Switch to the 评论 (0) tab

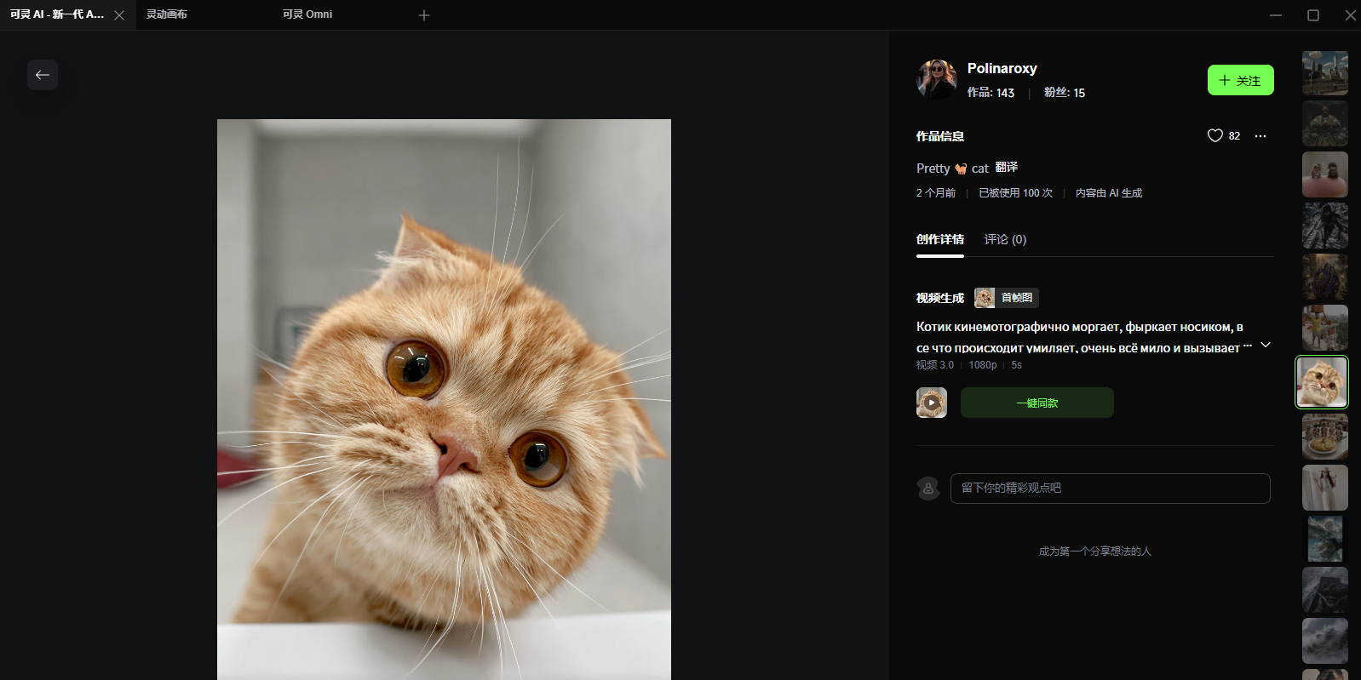tap(1006, 239)
